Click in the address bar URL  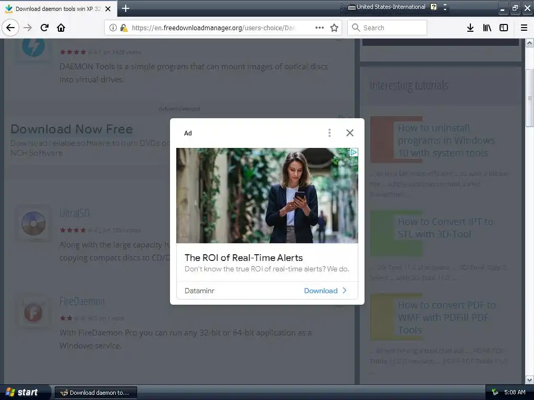tap(213, 28)
